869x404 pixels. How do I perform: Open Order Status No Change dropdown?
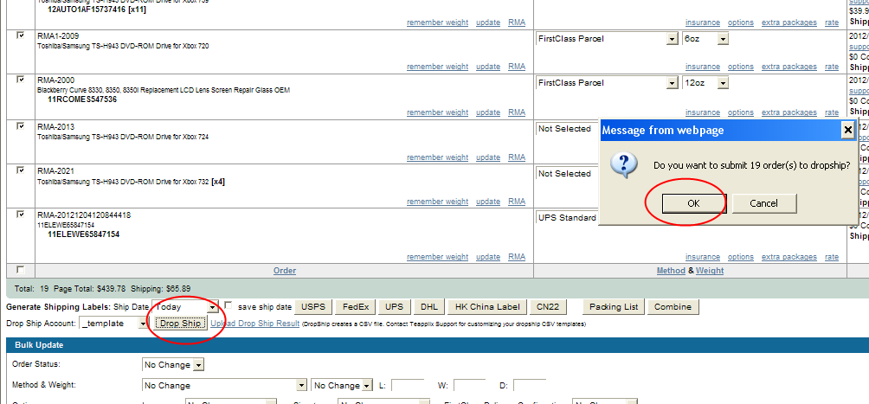(173, 365)
